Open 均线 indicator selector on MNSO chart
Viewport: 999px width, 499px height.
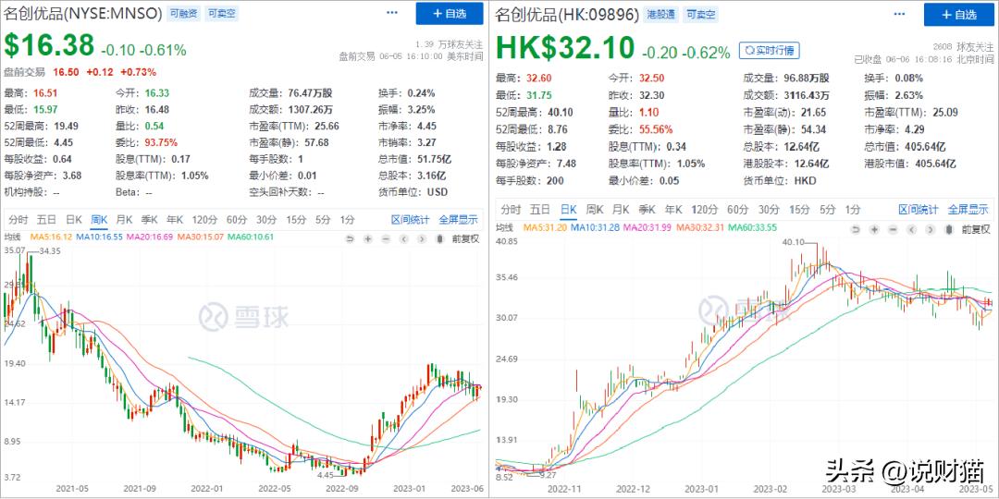click(13, 237)
